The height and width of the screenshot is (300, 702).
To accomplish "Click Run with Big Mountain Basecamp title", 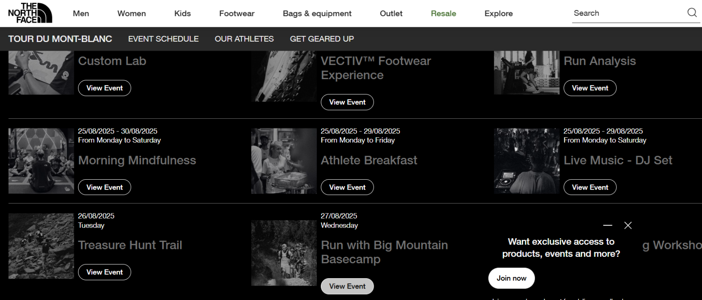I will [x=384, y=252].
